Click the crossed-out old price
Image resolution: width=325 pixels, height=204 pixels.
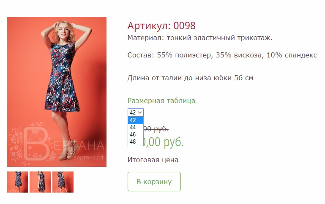156,129
